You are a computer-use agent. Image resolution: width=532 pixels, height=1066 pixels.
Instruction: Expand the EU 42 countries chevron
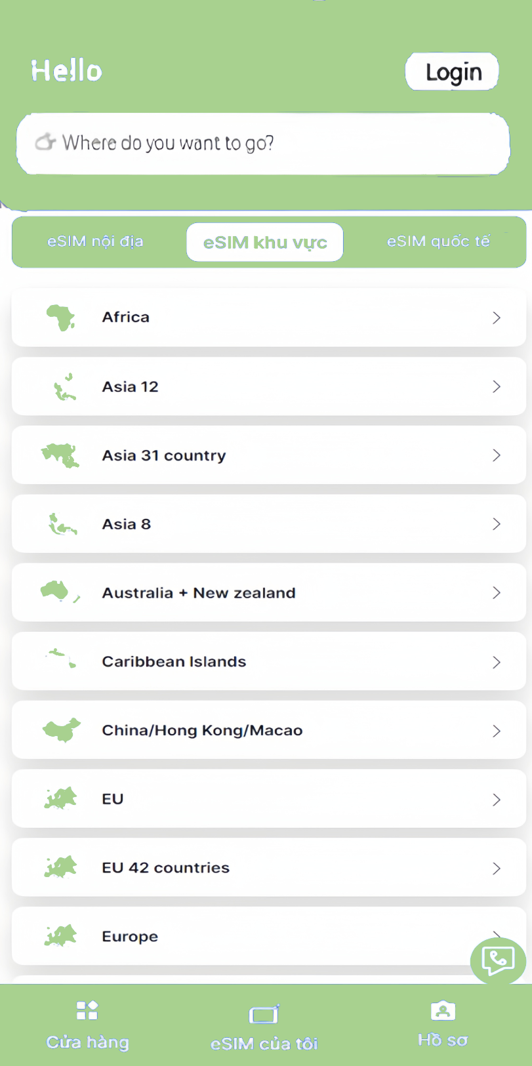coord(497,868)
